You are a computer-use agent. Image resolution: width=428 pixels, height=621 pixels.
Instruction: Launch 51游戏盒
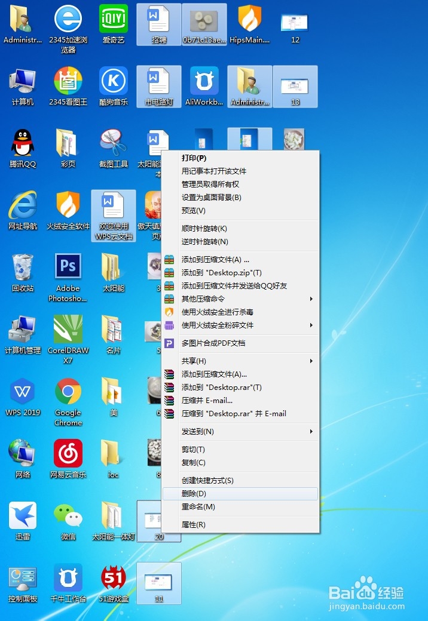[114, 583]
